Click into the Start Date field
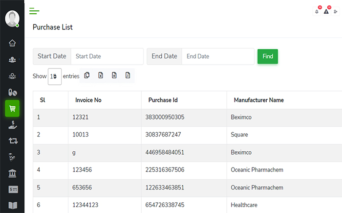 click(x=107, y=56)
